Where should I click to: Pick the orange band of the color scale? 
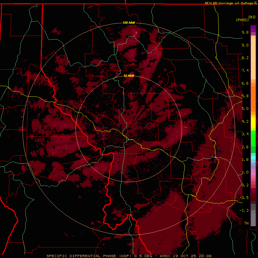coord(253,99)
